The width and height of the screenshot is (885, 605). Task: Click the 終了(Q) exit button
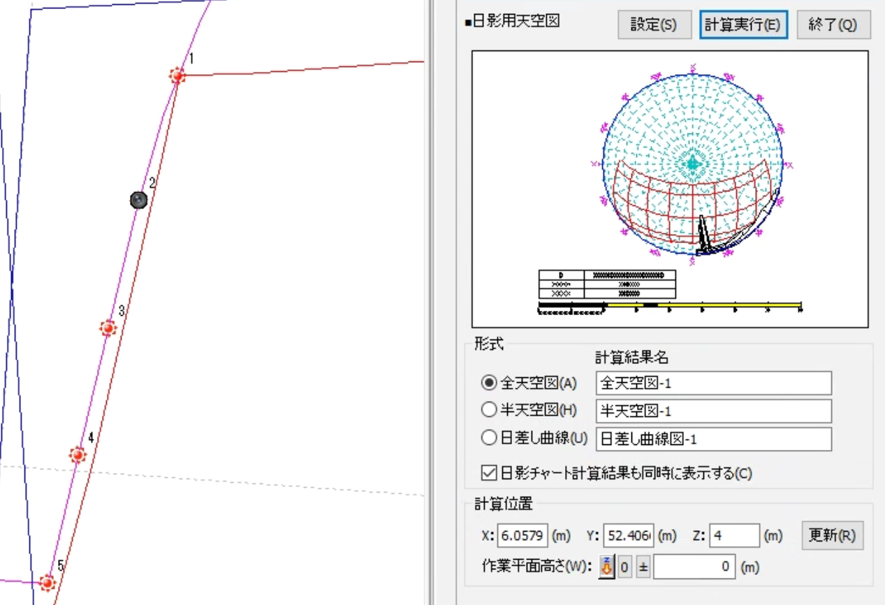833,25
